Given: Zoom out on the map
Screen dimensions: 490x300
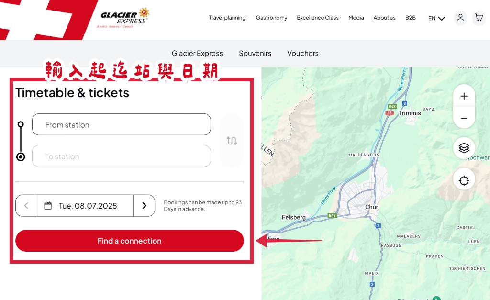Looking at the screenshot, I should click(464, 118).
